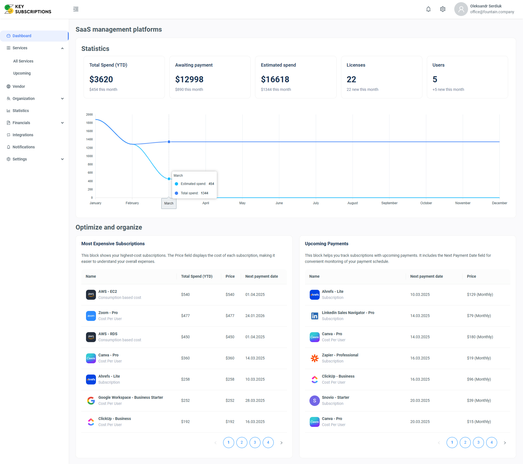Click Name header in Most Expensive table

(91, 276)
